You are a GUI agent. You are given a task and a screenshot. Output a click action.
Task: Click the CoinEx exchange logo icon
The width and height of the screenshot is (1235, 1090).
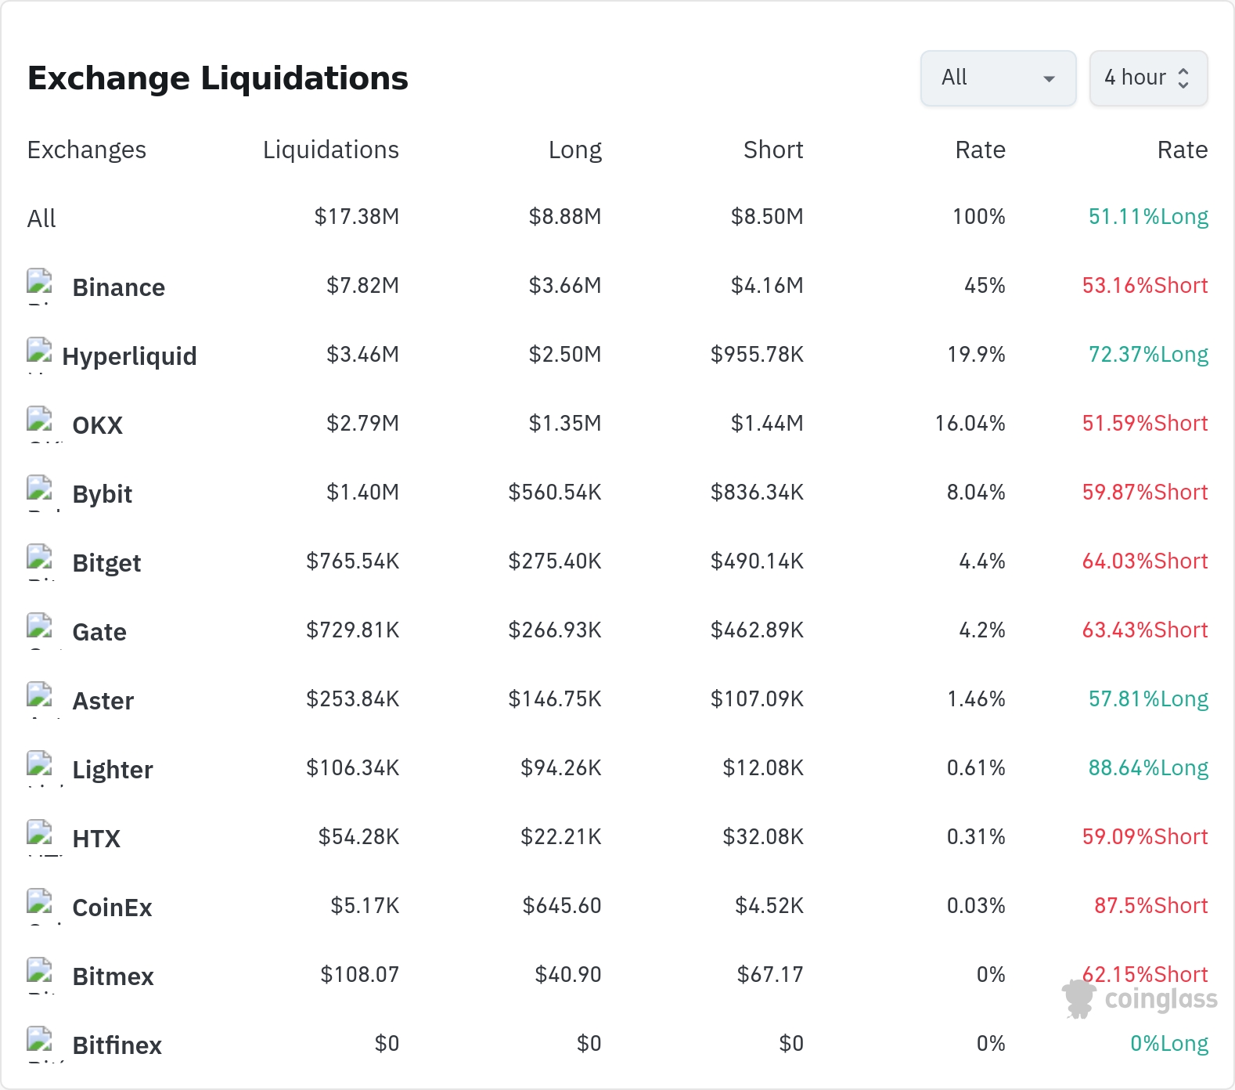click(40, 906)
